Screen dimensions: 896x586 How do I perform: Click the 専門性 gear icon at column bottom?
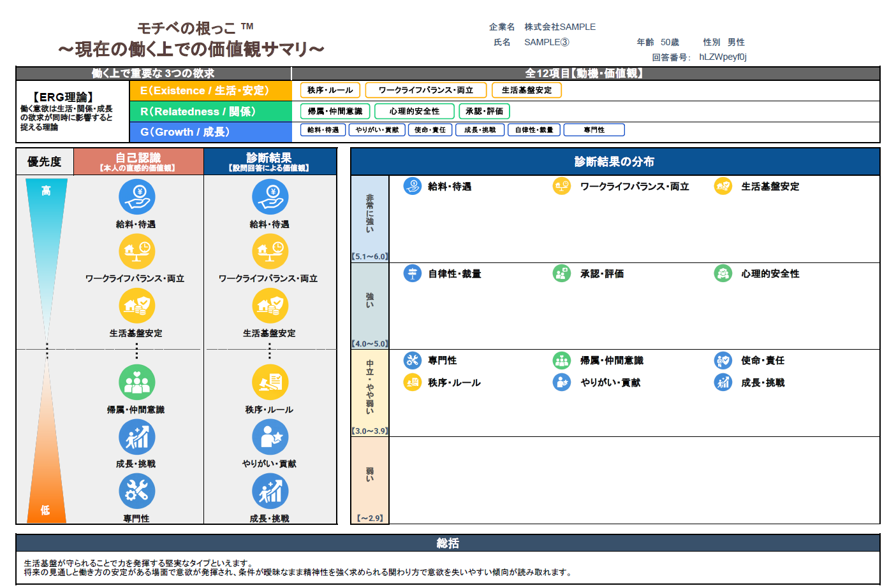tap(137, 491)
